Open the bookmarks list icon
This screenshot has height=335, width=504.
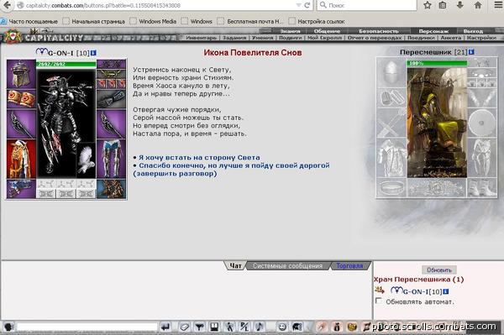click(x=443, y=5)
